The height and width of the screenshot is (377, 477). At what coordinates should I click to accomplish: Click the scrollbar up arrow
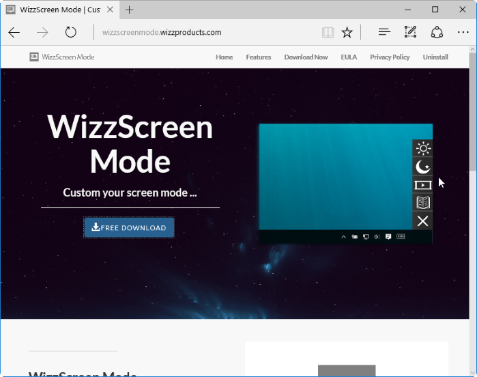coord(473,49)
